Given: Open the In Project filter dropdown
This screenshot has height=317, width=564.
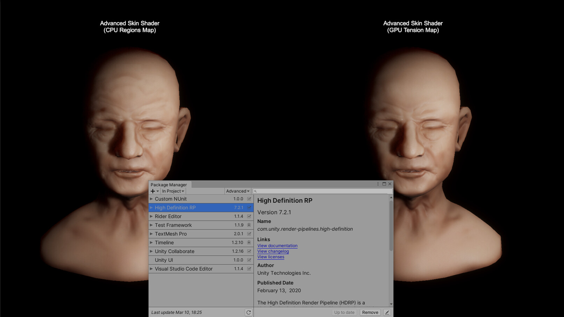Looking at the screenshot, I should pyautogui.click(x=173, y=191).
